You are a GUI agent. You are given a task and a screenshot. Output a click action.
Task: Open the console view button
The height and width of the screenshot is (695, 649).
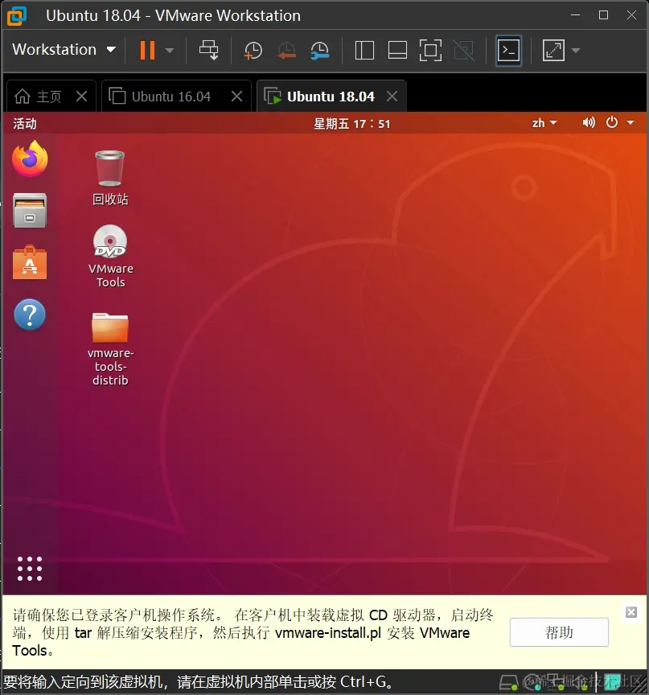point(508,51)
